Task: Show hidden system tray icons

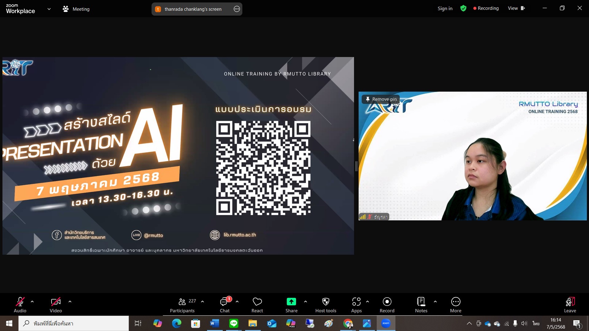Action: pyautogui.click(x=469, y=323)
